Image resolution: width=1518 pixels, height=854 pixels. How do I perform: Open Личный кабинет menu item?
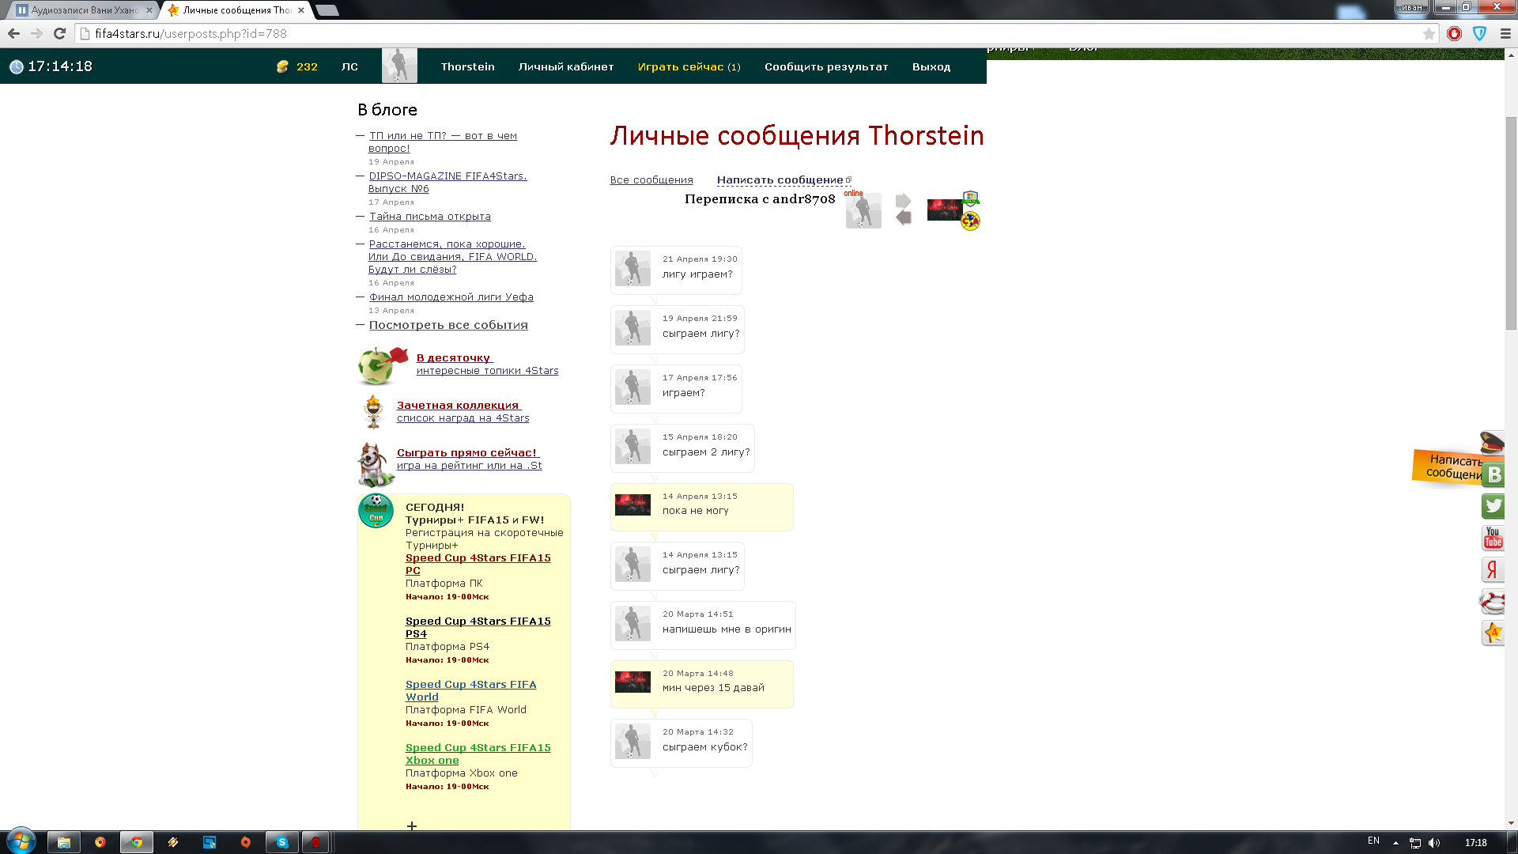point(566,66)
